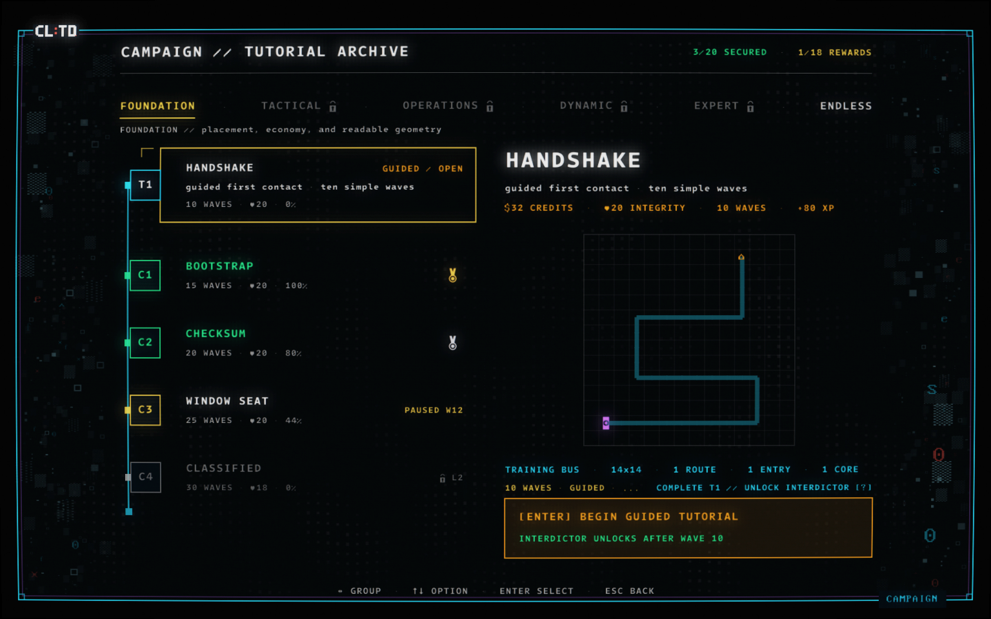Select the locked C4 node badge
Viewport: 991px width, 619px height.
click(x=145, y=477)
